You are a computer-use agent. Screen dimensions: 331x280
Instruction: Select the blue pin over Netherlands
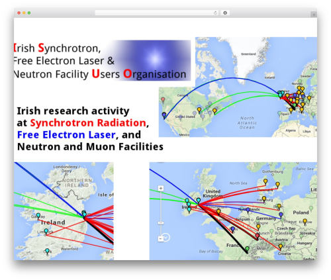pos(248,210)
